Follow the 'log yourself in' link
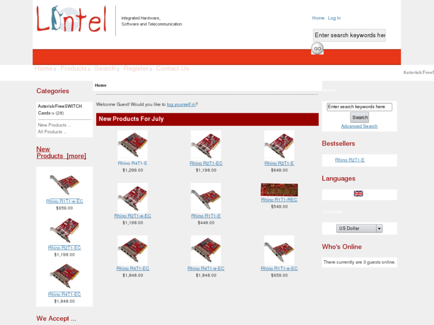Image resolution: width=434 pixels, height=325 pixels. click(x=181, y=104)
